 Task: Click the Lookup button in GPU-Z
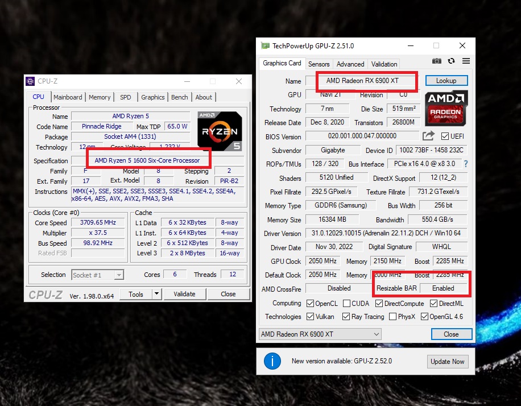446,80
